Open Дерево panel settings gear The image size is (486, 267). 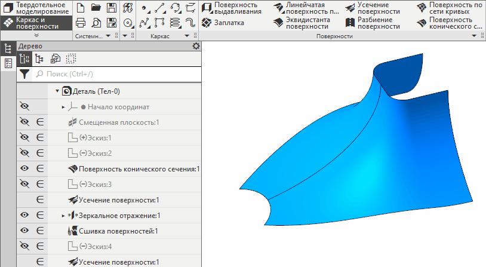[195, 46]
